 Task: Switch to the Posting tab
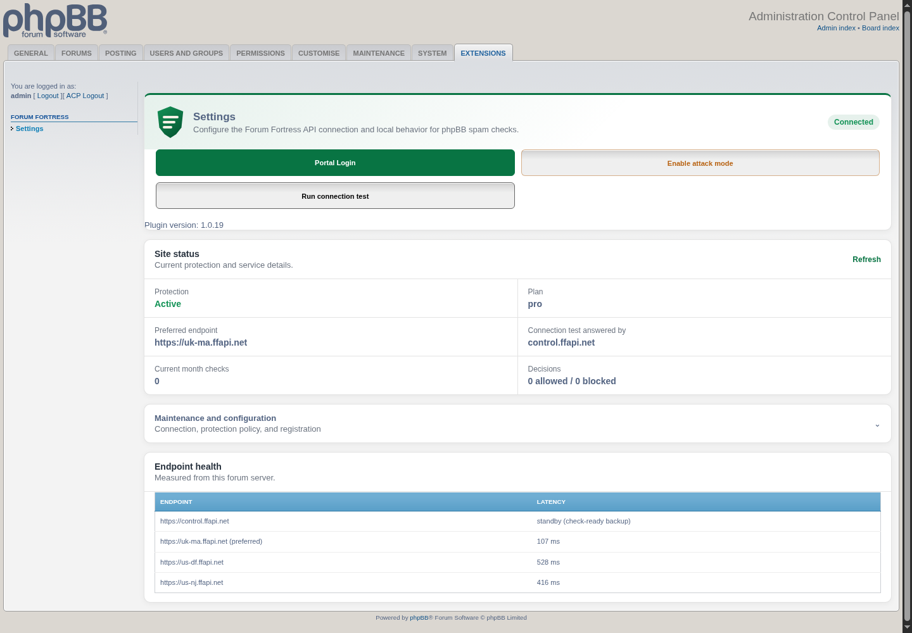click(x=121, y=53)
